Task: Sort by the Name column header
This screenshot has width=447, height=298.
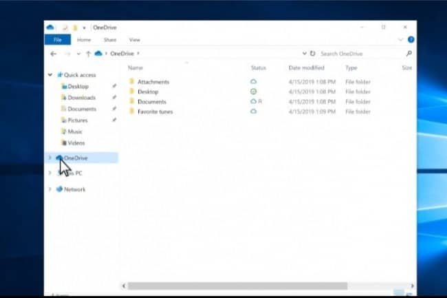Action: pos(135,68)
